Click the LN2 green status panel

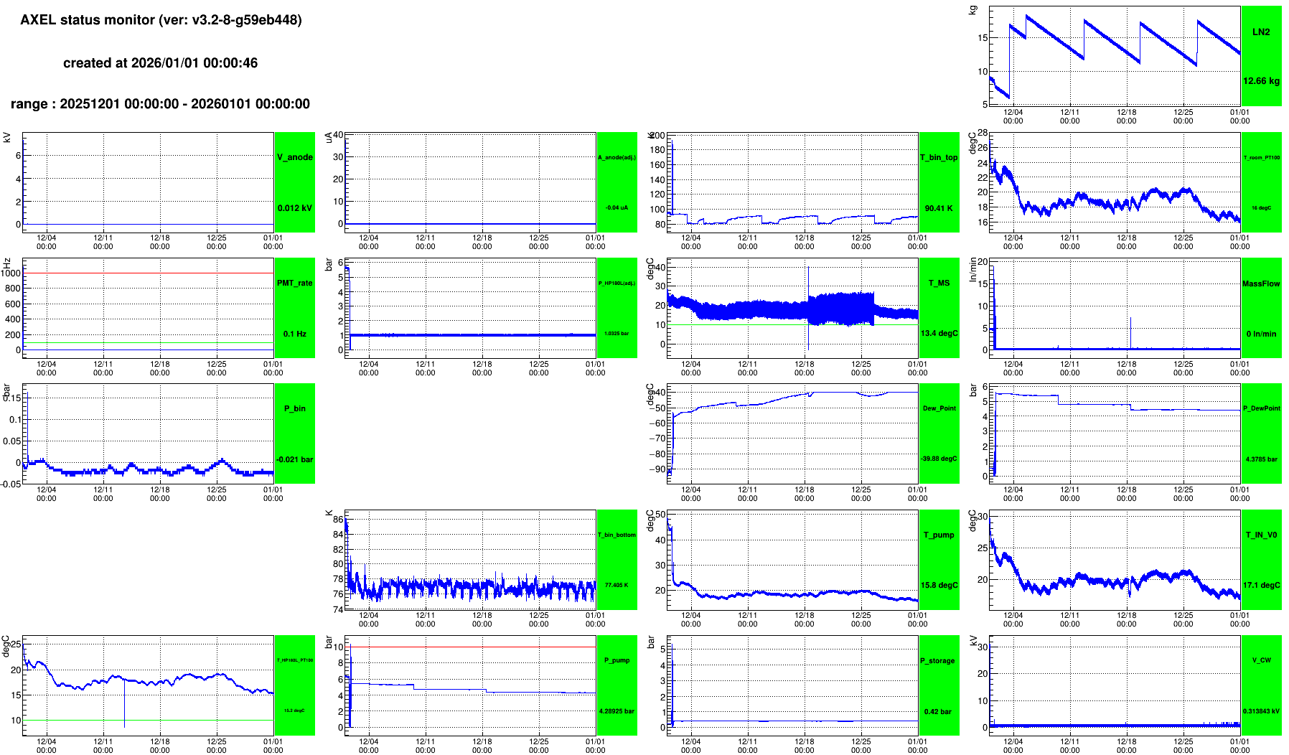[1261, 56]
